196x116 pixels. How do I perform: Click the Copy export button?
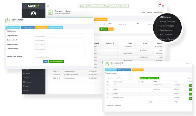pos(142,78)
